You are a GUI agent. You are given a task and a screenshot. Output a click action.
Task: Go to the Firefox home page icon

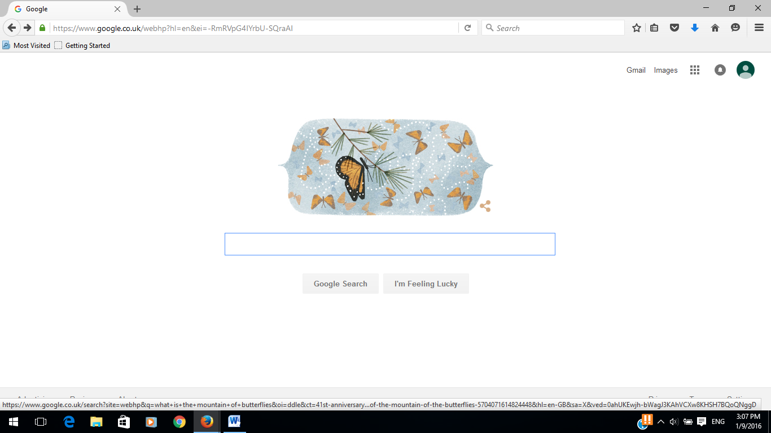(715, 28)
